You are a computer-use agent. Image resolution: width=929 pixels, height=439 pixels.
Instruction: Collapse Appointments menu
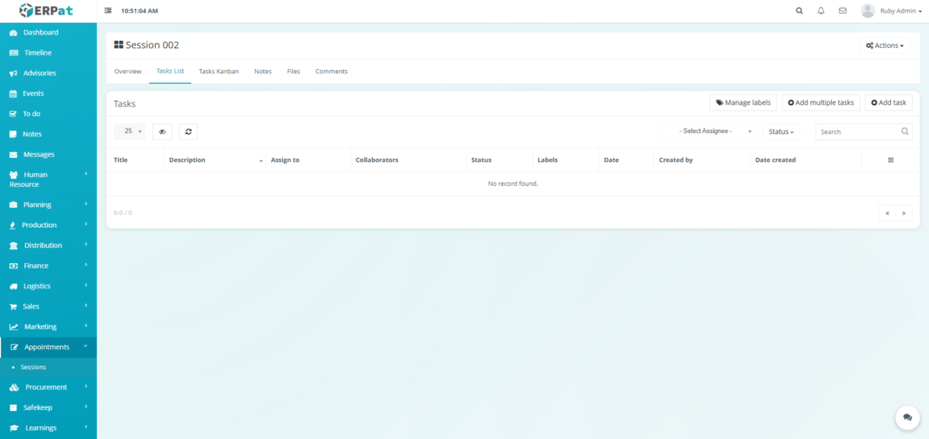(49, 347)
